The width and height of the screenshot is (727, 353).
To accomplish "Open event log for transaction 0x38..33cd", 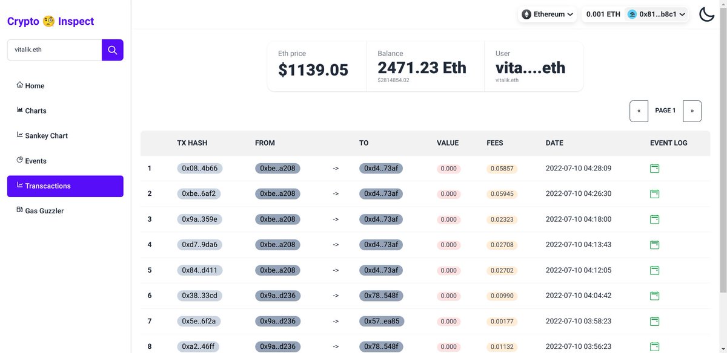I will point(654,296).
